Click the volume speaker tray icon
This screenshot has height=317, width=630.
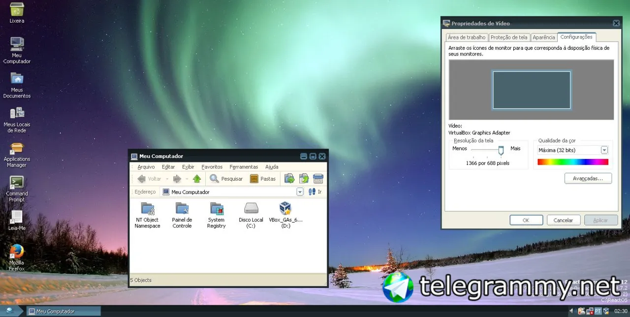(572, 311)
